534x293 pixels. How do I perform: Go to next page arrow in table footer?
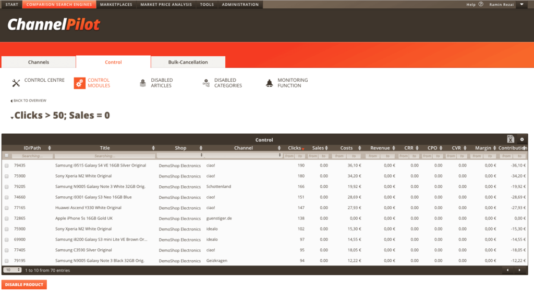519,270
